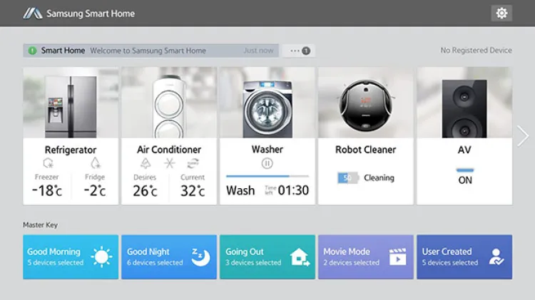This screenshot has height=300, width=535.
Task: Select the Going Out mode tile
Action: tap(267, 257)
